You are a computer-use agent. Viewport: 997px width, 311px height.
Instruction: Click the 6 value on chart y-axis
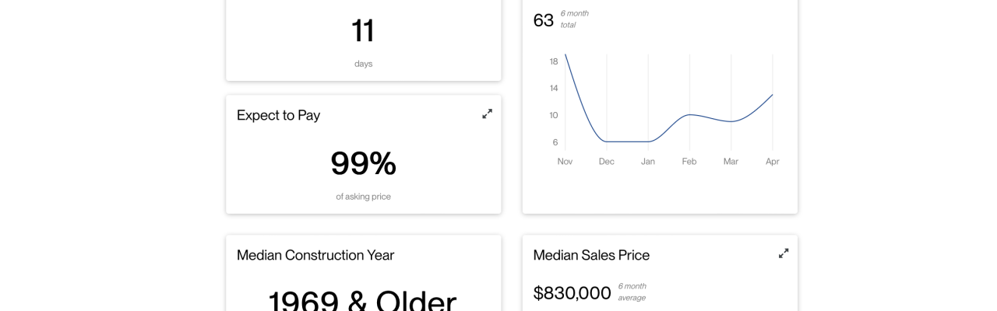tap(555, 142)
